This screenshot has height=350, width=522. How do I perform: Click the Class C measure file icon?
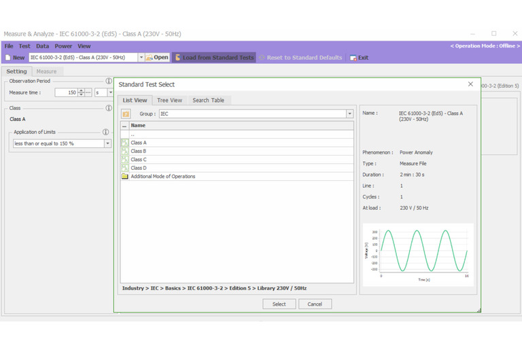(x=125, y=160)
